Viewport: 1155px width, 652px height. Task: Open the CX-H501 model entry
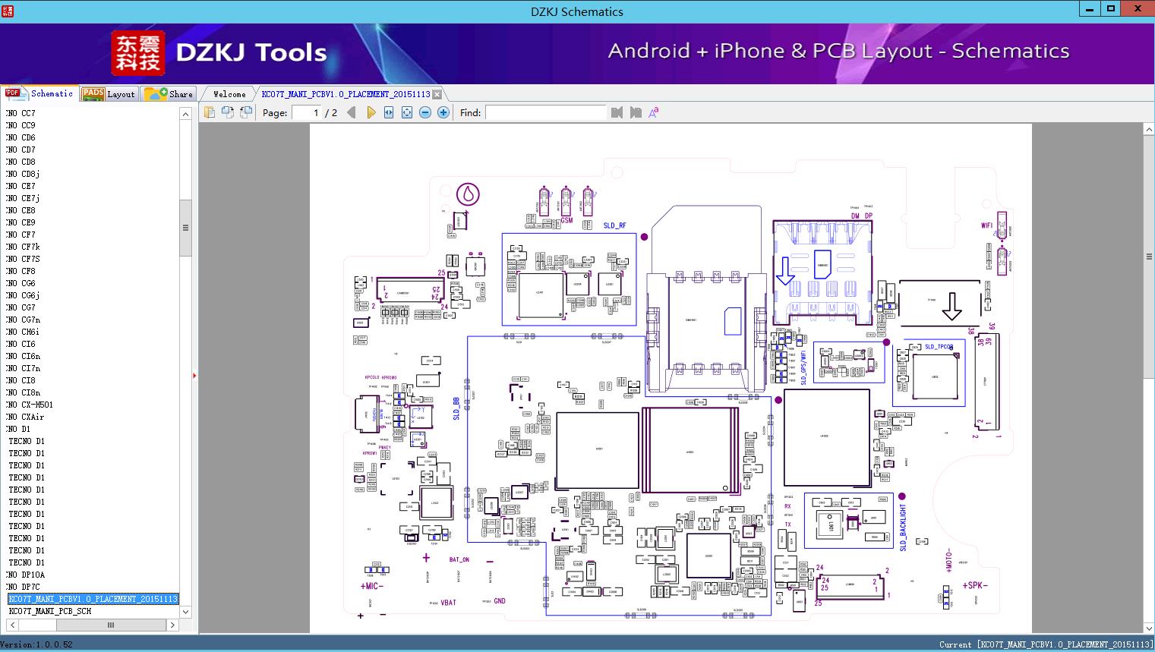point(30,405)
